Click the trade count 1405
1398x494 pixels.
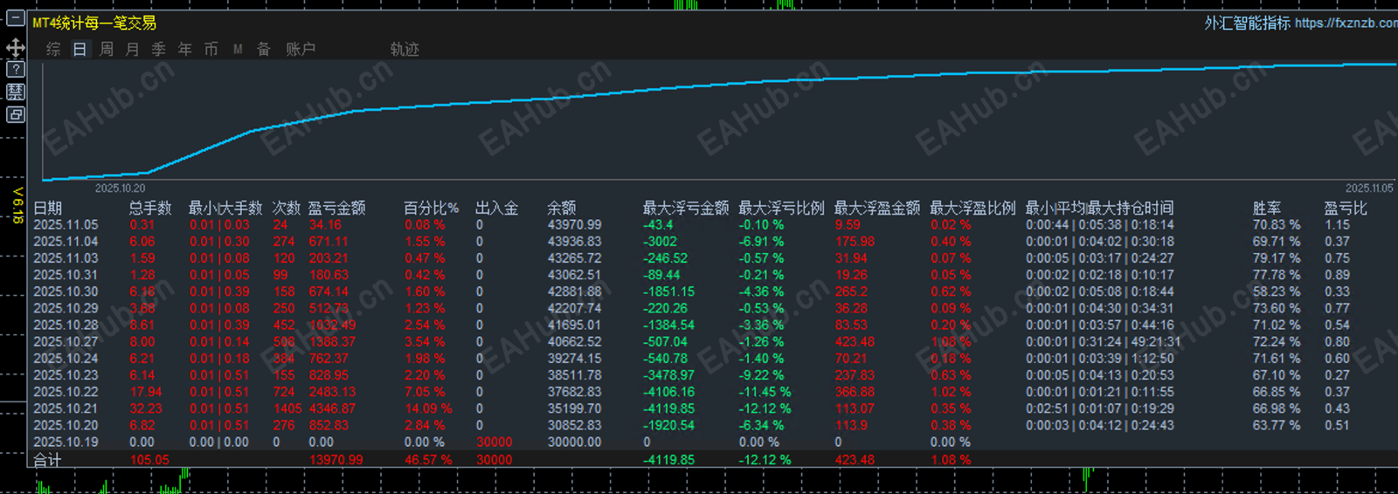287,408
